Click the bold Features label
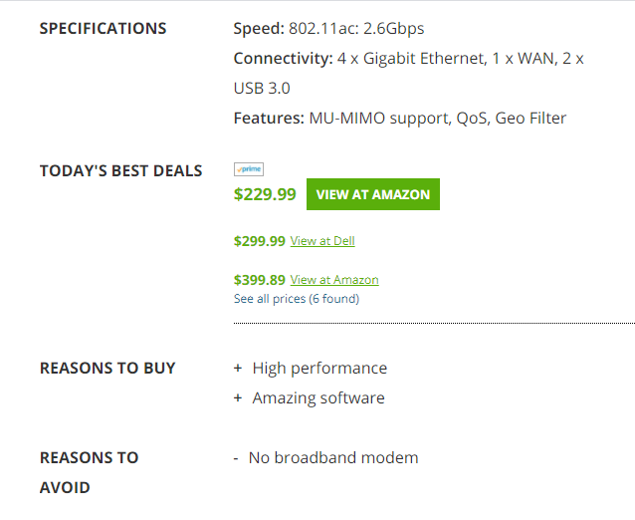Image resolution: width=635 pixels, height=520 pixels. (x=269, y=118)
